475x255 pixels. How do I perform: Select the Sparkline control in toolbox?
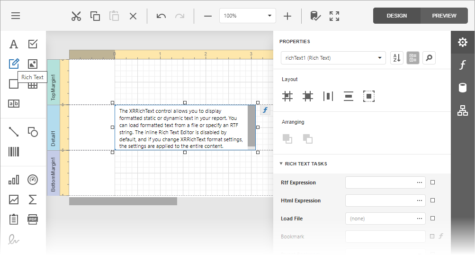click(x=14, y=200)
